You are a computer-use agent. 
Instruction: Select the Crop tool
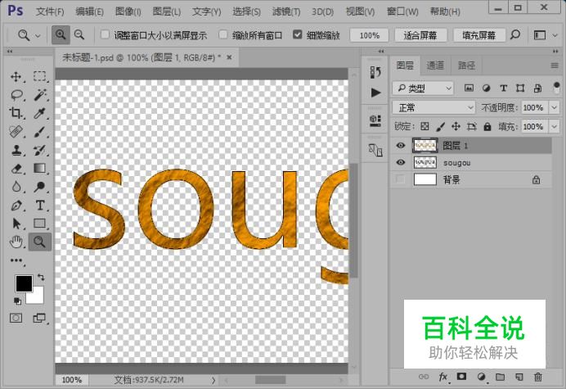point(16,114)
